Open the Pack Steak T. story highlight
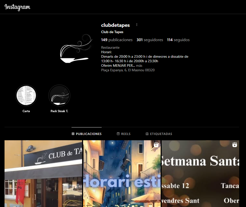246x207 pixels. [59, 96]
